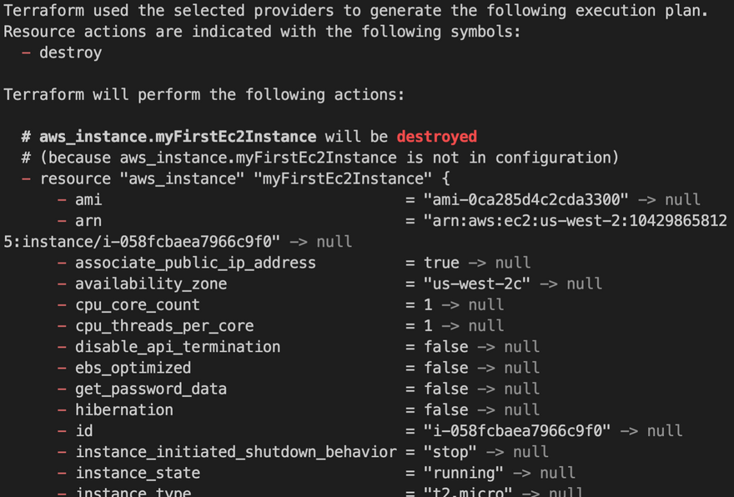
Task: Click the arrow after "running" value
Action: pos(521,473)
